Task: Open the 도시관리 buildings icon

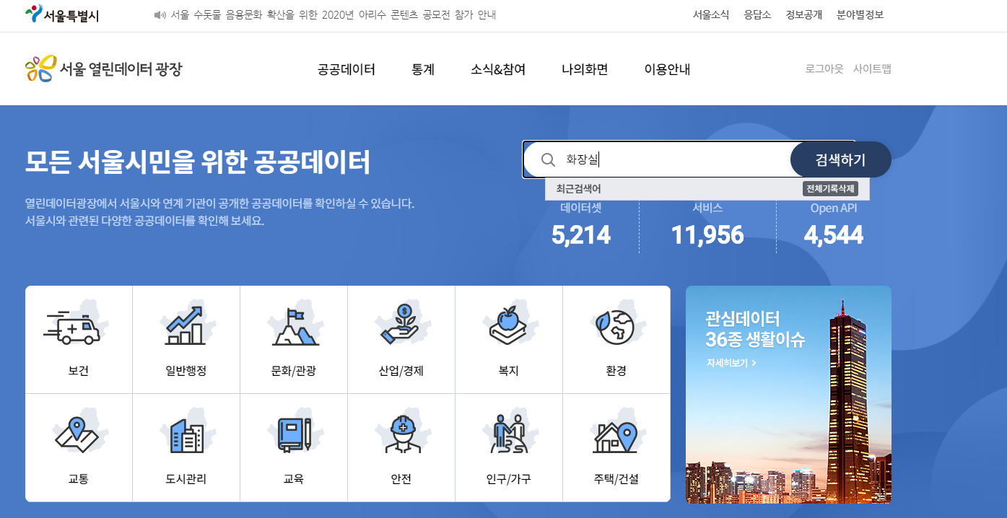Action: click(186, 435)
